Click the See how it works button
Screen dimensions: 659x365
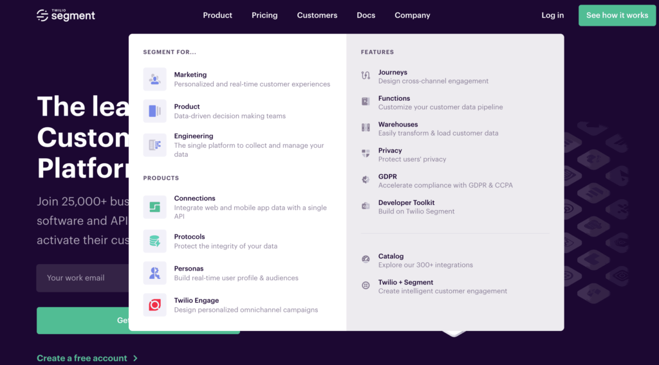pyautogui.click(x=617, y=15)
